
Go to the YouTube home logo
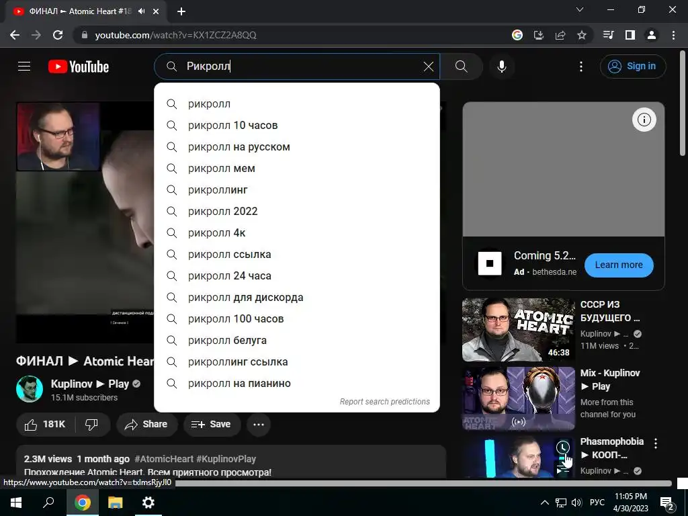tap(79, 67)
